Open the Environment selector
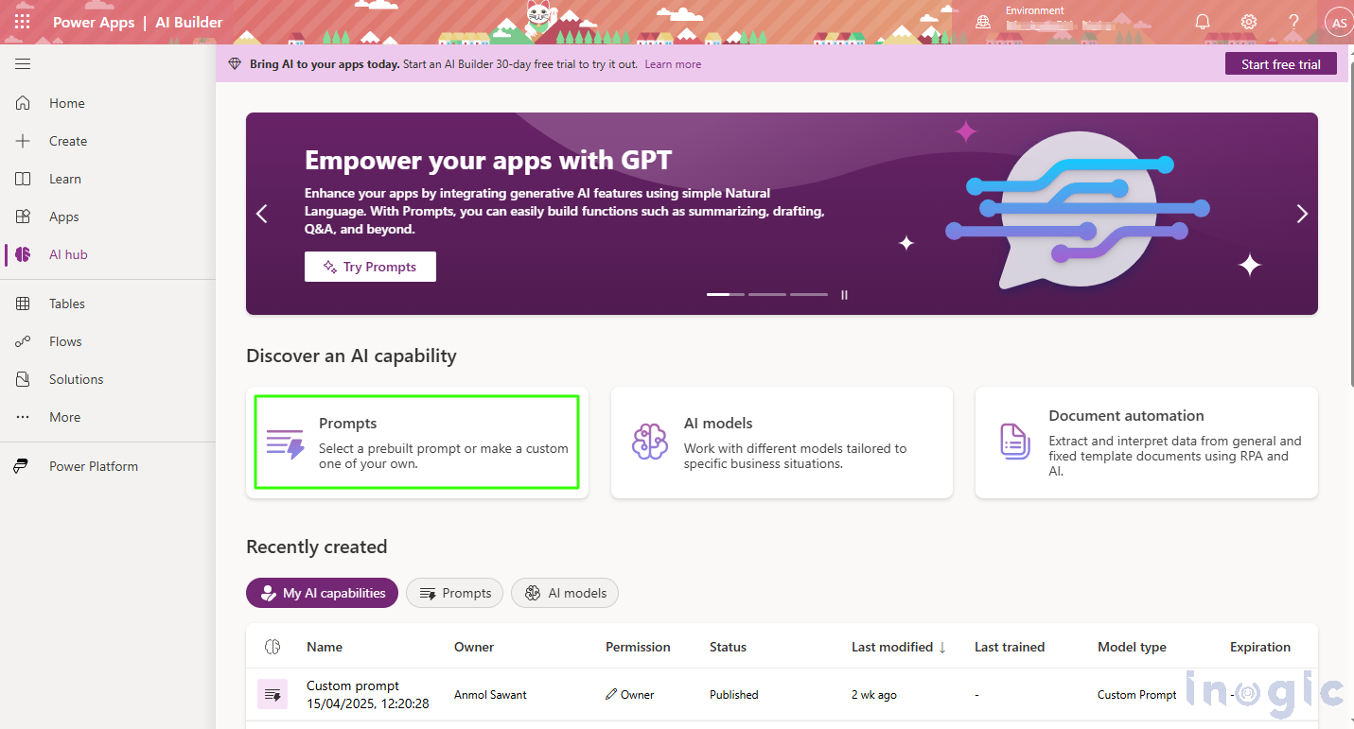The width and height of the screenshot is (1354, 729). (1060, 22)
